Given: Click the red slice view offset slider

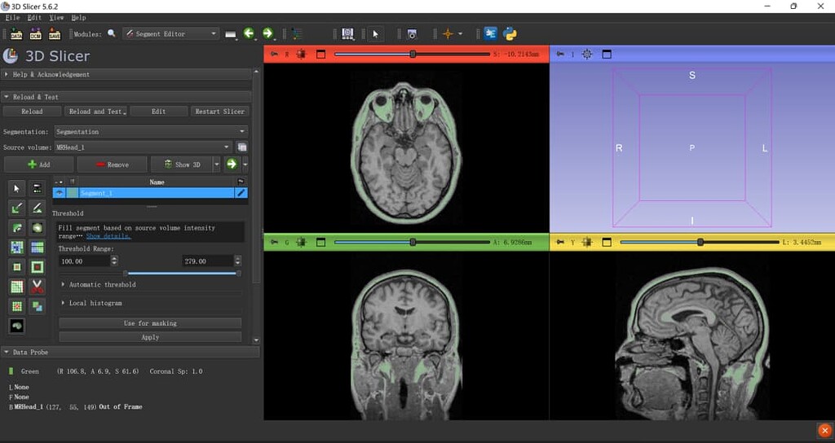Looking at the screenshot, I should click(413, 55).
